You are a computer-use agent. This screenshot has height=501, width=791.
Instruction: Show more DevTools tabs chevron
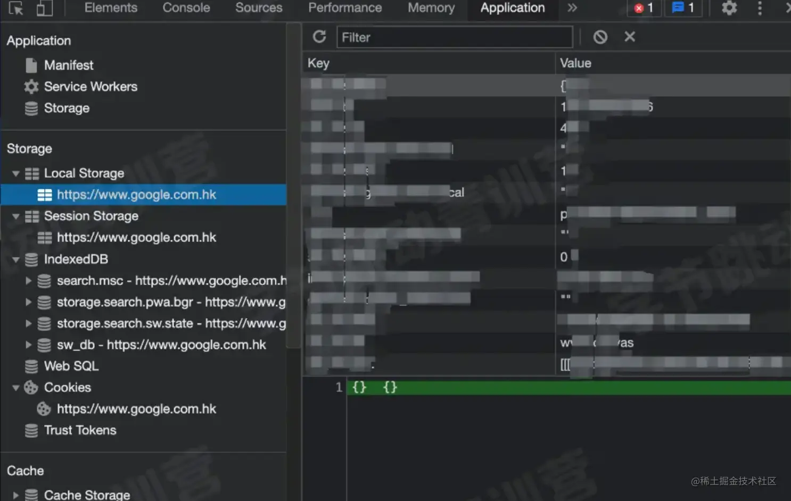pos(572,8)
